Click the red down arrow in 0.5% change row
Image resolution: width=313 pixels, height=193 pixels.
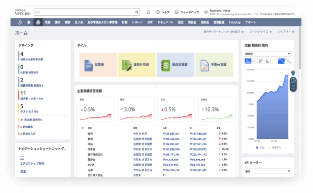coord(220,134)
